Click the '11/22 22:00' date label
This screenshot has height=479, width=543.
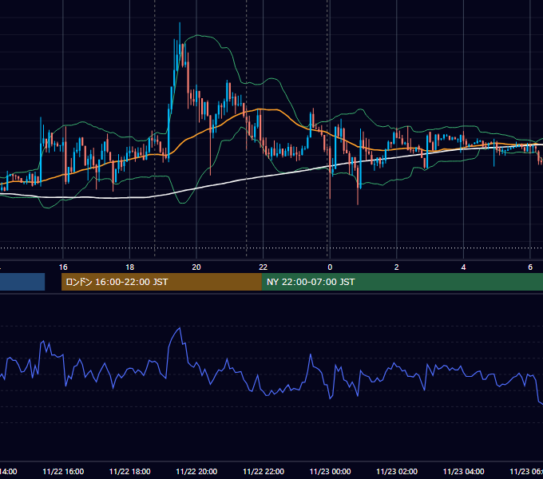click(x=264, y=471)
